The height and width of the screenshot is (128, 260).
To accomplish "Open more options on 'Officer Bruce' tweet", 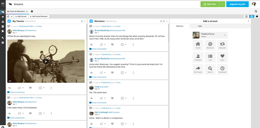I will point(51,88).
